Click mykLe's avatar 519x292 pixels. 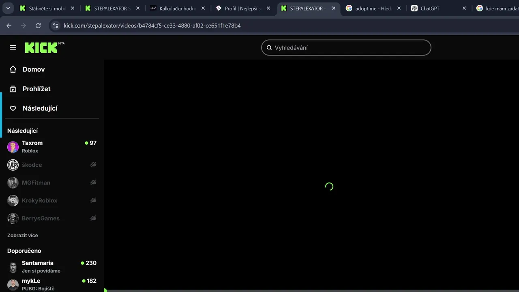pyautogui.click(x=13, y=285)
